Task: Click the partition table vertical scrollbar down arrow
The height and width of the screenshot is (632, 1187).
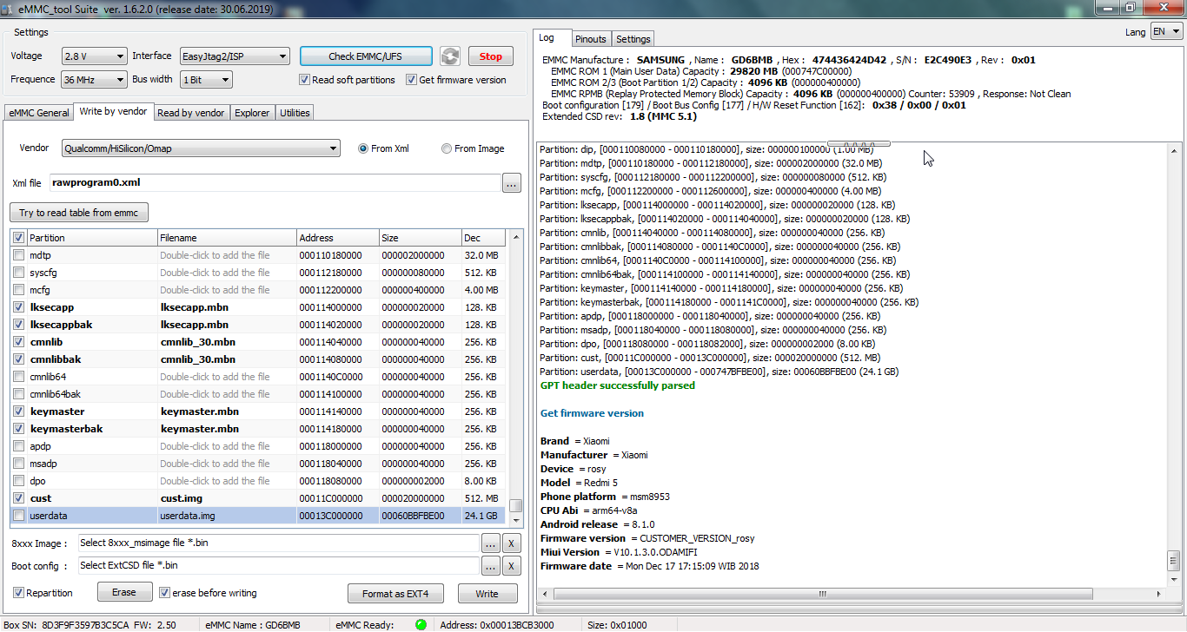Action: (516, 520)
